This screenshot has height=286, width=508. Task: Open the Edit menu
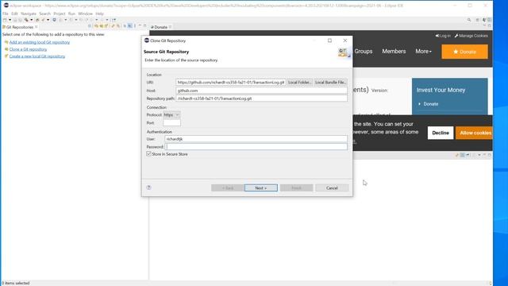pos(14,14)
